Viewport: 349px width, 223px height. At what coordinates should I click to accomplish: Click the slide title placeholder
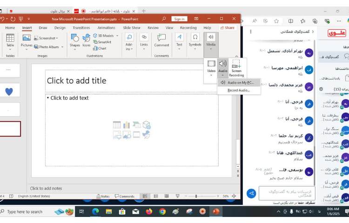[132, 81]
